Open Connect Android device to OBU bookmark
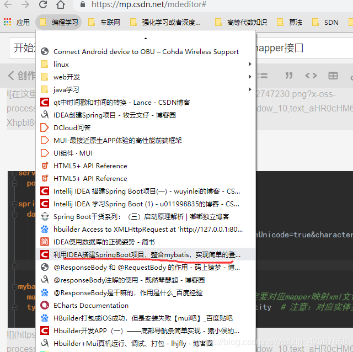Viewport: 353px width, 352px height. click(146, 51)
